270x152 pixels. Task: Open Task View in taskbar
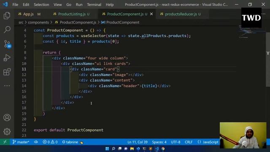click(x=119, y=149)
